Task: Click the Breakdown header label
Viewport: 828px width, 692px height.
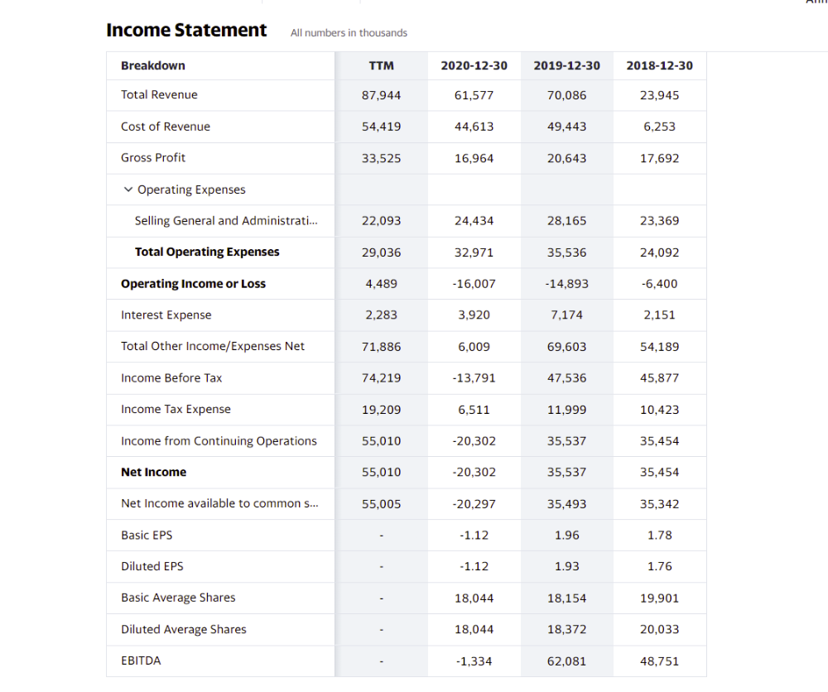Action: pos(153,65)
